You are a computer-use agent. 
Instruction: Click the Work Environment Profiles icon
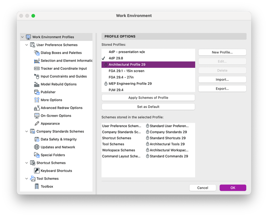pyautogui.click(x=28, y=37)
